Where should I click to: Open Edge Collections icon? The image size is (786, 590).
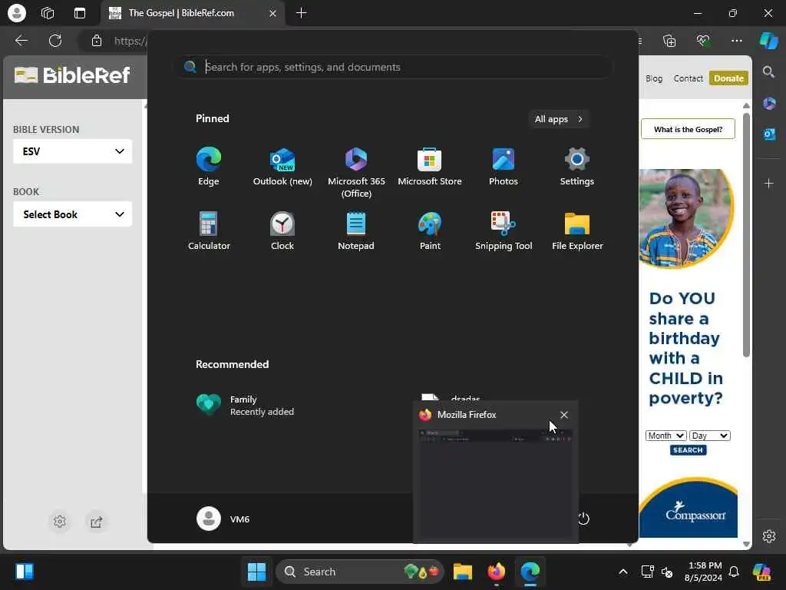click(x=669, y=41)
